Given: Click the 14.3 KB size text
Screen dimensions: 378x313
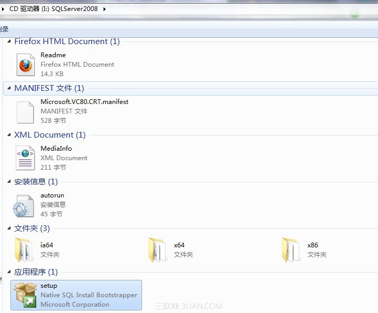Looking at the screenshot, I should 52,74.
